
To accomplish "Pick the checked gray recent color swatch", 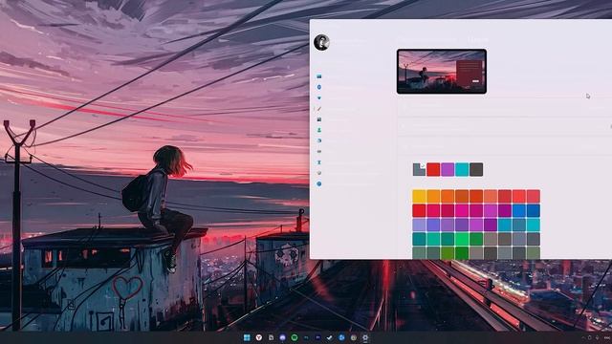I will (x=419, y=170).
